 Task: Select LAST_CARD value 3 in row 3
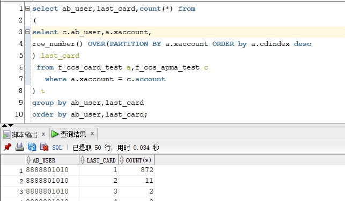point(99,191)
